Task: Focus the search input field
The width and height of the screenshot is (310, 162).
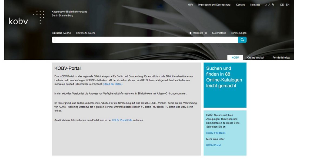Action: (145, 40)
